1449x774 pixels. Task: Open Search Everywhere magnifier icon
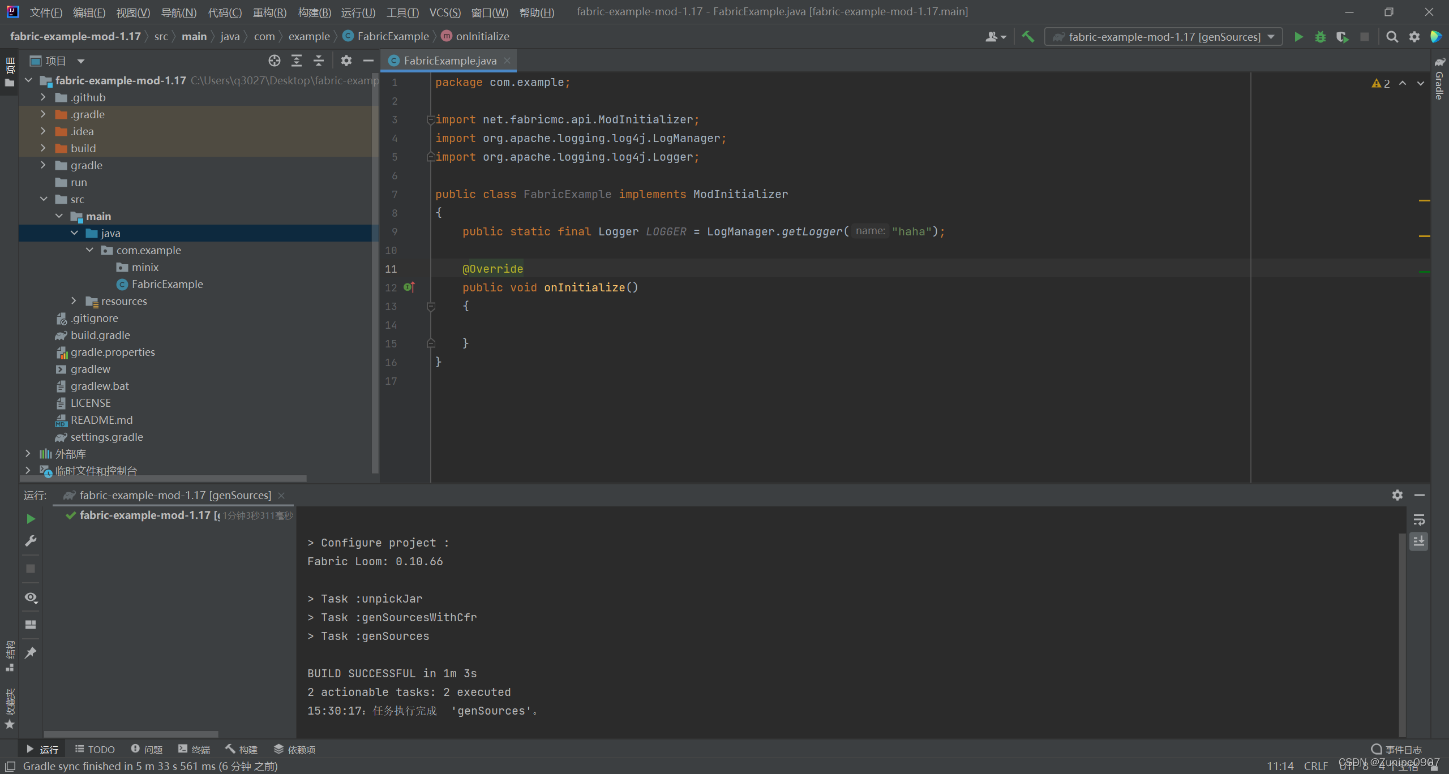coord(1392,37)
